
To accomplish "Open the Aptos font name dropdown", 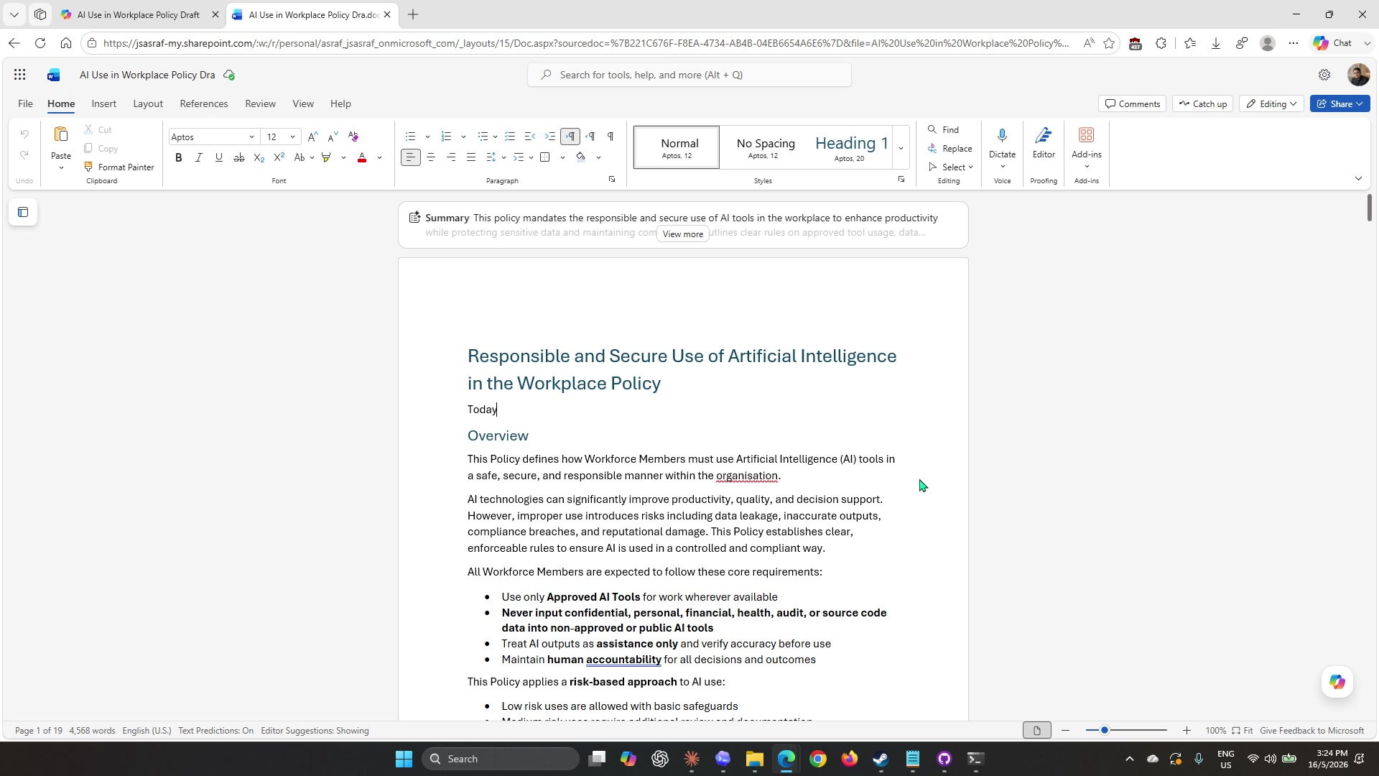I will [251, 137].
